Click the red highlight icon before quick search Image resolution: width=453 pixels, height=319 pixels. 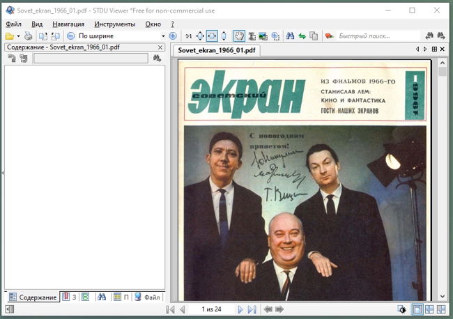[x=329, y=36]
